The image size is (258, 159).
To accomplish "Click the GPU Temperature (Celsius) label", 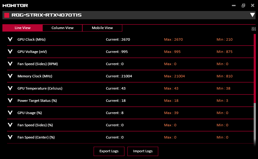I will coord(40,88).
